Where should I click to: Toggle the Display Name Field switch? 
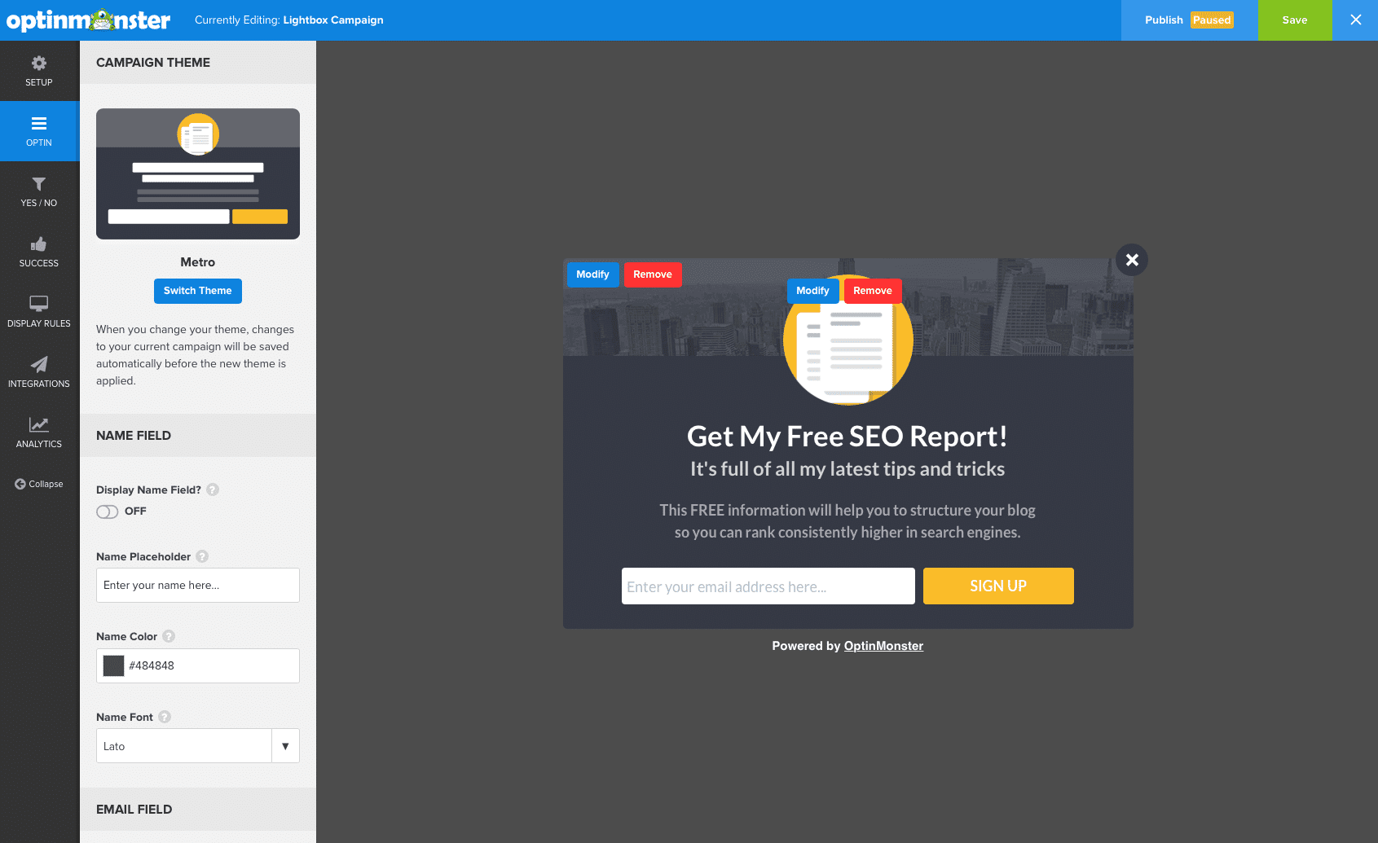tap(108, 512)
